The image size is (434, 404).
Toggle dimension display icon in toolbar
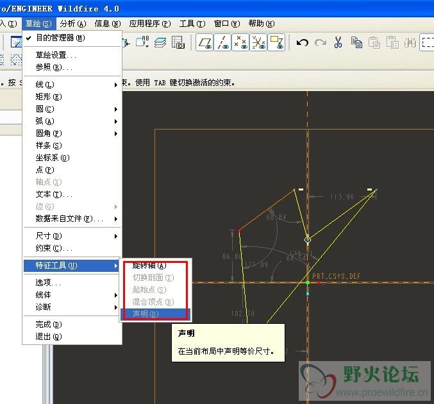coord(204,42)
